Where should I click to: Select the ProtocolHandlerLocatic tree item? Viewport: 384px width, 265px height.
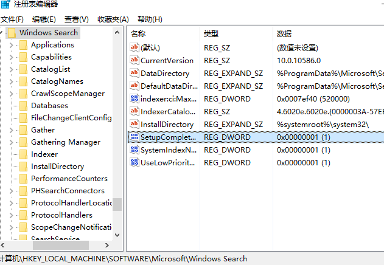coord(71,203)
